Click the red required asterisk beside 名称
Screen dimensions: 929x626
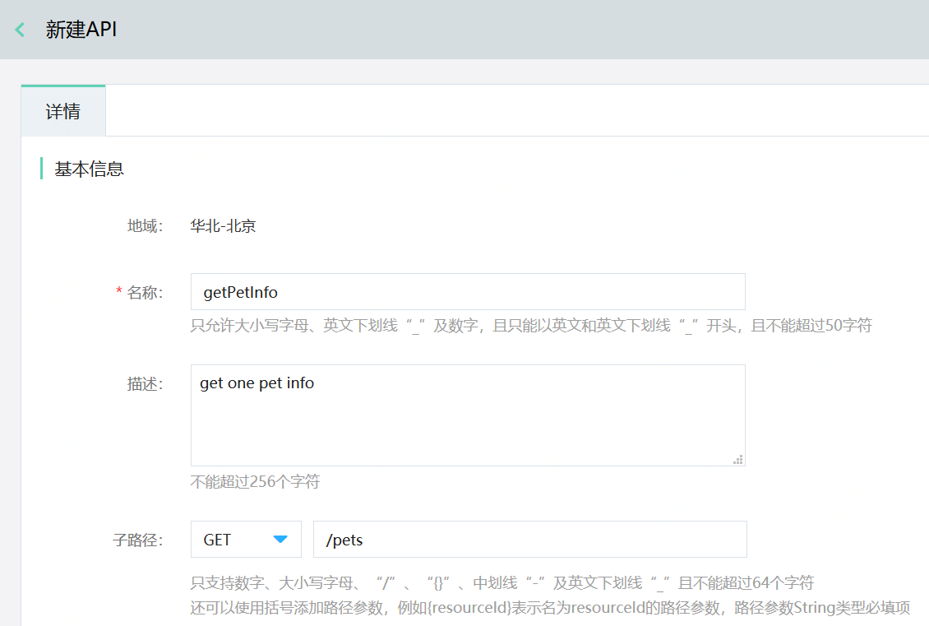(119, 293)
